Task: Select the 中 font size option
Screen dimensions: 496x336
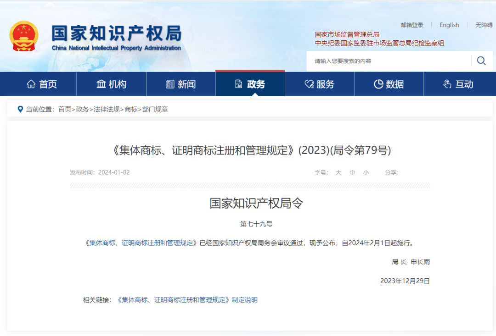Action: coord(352,173)
